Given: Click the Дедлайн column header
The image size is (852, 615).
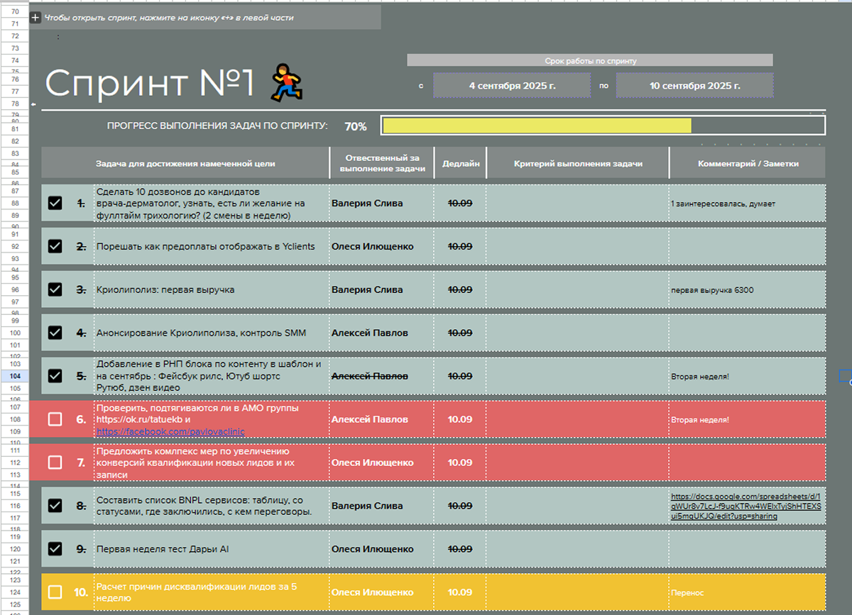Looking at the screenshot, I should (x=461, y=163).
